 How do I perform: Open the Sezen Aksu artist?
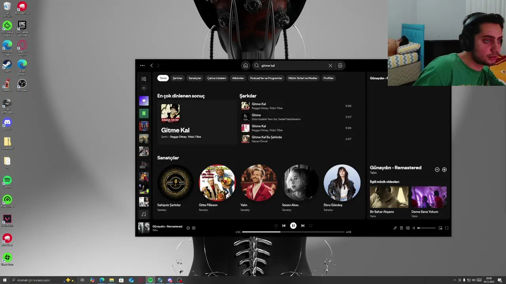[x=300, y=188]
